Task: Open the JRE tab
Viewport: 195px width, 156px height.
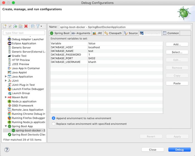Action: [x=97, y=33]
